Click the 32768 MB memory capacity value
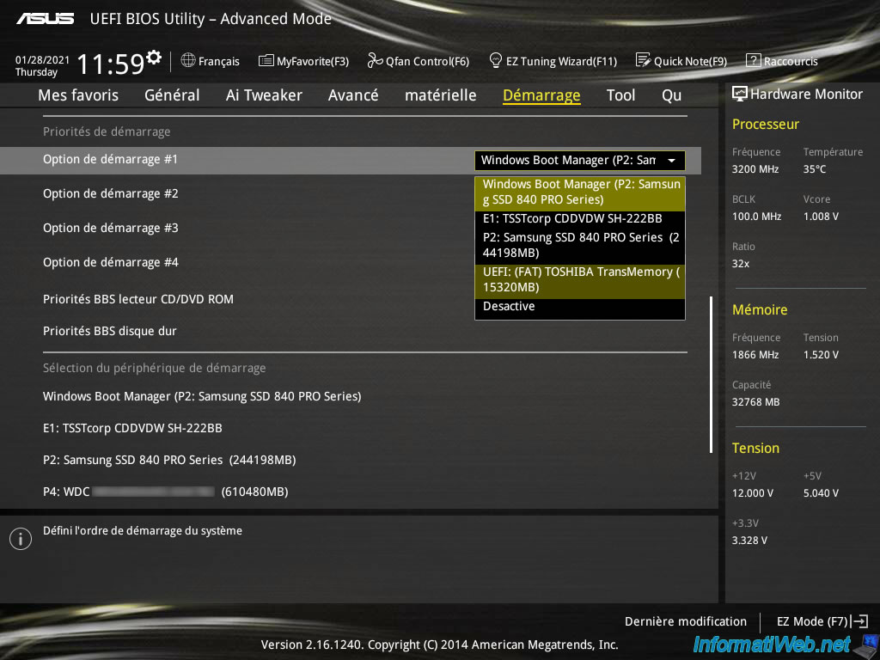The image size is (880, 660). click(x=755, y=402)
